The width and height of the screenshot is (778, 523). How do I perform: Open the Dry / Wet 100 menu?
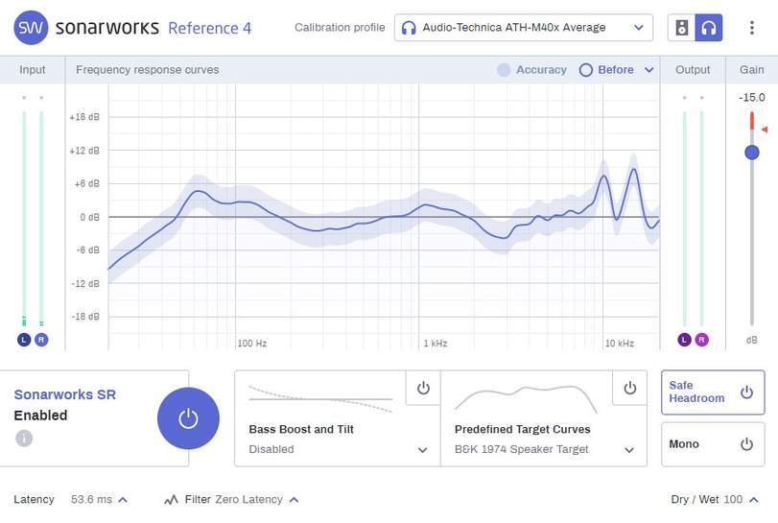coord(754,500)
